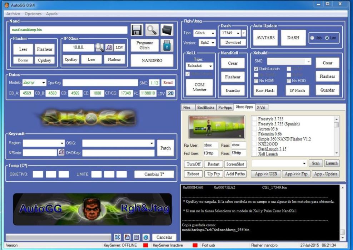Click the save log floppy icon at bottom

tap(136, 237)
